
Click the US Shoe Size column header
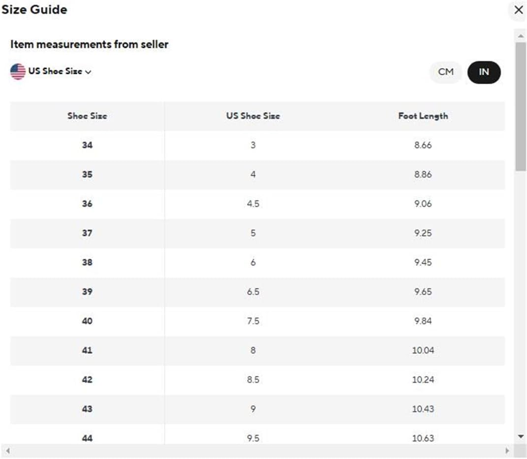(253, 116)
